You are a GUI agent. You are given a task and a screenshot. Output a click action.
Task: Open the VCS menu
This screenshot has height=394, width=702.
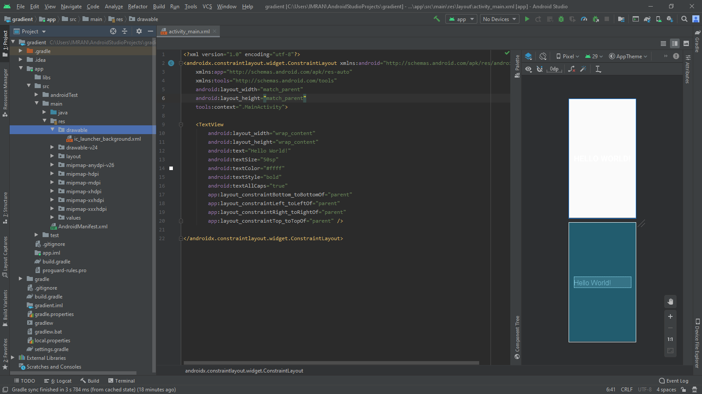207,7
